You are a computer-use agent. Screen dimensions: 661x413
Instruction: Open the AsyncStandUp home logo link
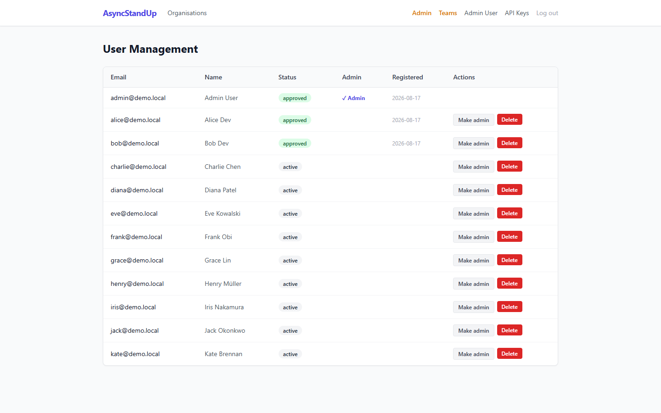(x=129, y=13)
